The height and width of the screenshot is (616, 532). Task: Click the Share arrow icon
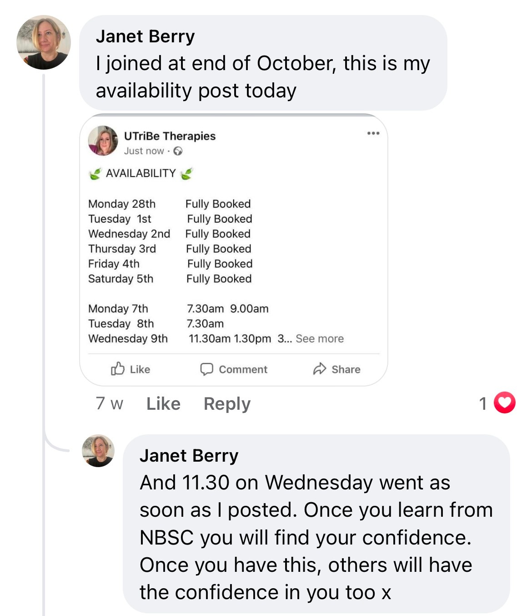pyautogui.click(x=320, y=369)
